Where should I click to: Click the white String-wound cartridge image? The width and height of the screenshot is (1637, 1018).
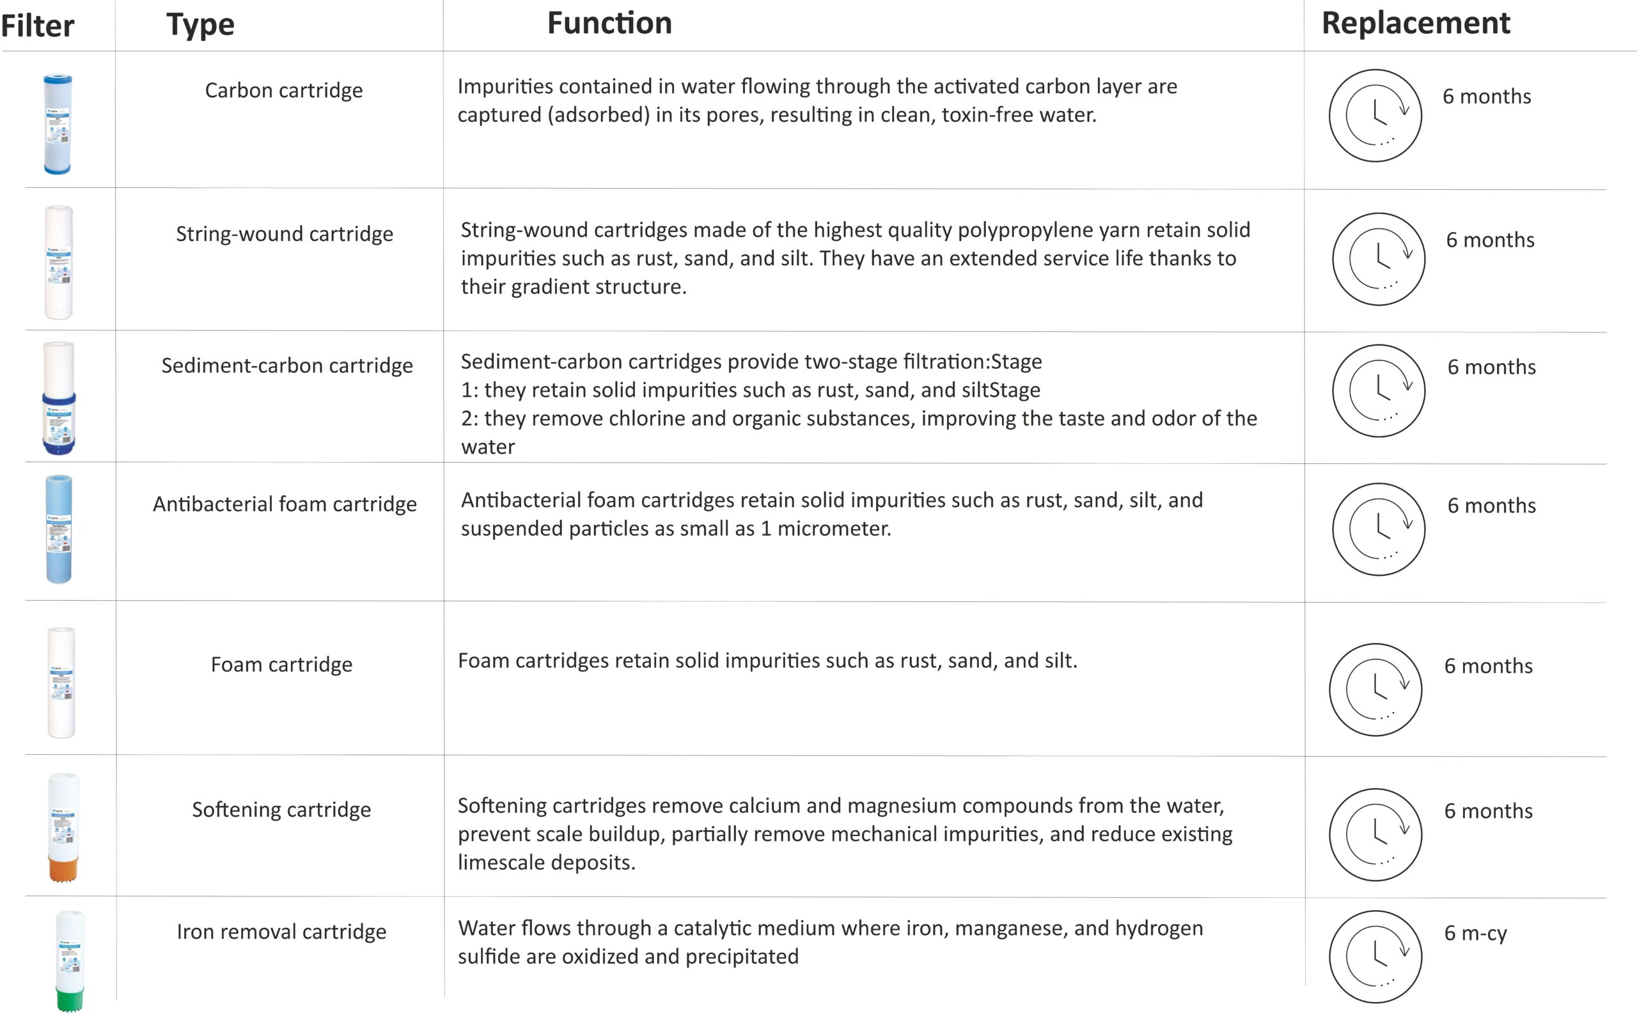tap(59, 262)
